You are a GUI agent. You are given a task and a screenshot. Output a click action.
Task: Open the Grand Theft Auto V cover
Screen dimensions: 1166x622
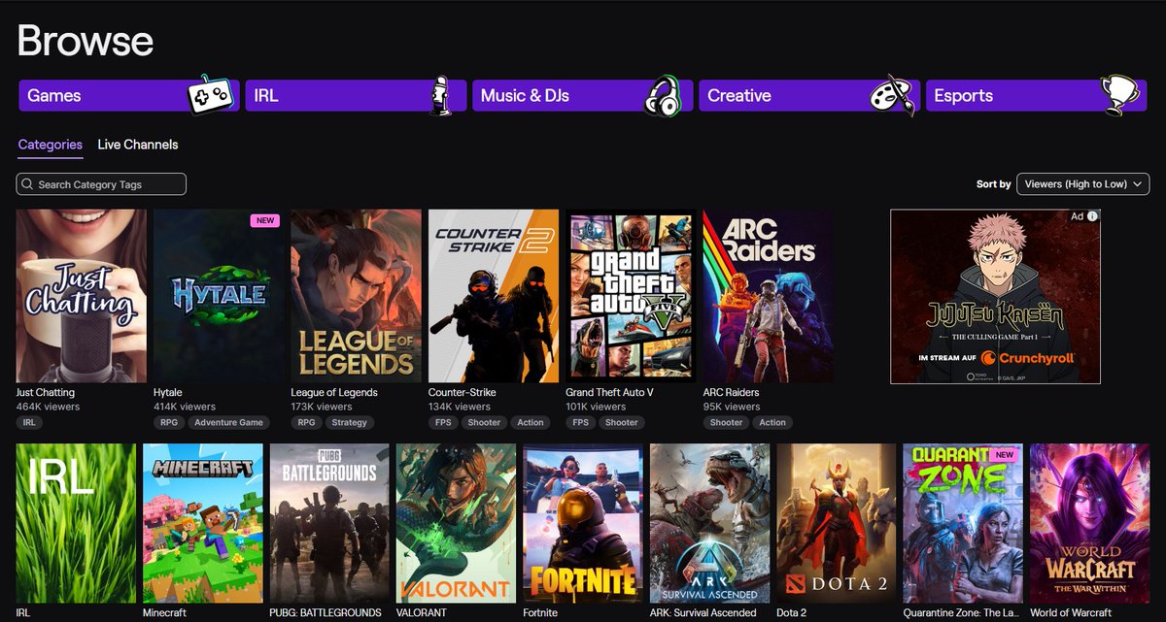tap(632, 296)
